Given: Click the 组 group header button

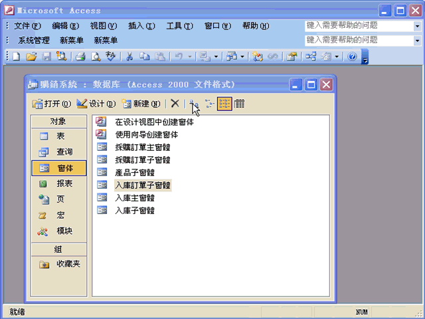Looking at the screenshot, I should point(59,249).
